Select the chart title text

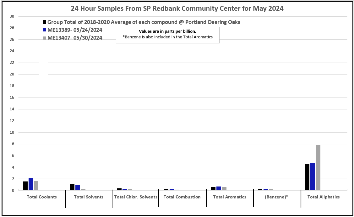click(177, 8)
